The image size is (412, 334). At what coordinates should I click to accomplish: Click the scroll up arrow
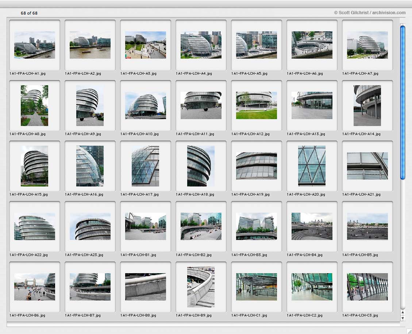coord(403,313)
